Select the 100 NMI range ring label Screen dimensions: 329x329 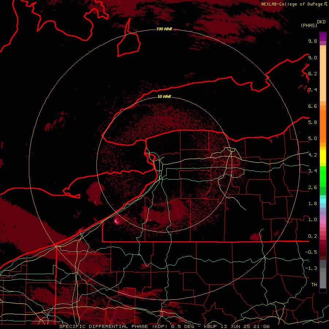[164, 29]
